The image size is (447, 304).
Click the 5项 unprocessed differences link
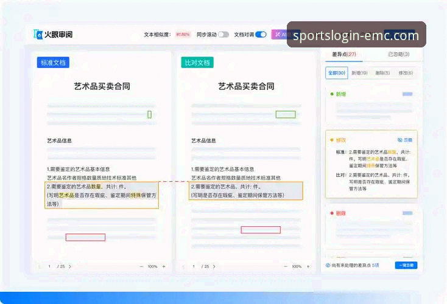[376, 265]
